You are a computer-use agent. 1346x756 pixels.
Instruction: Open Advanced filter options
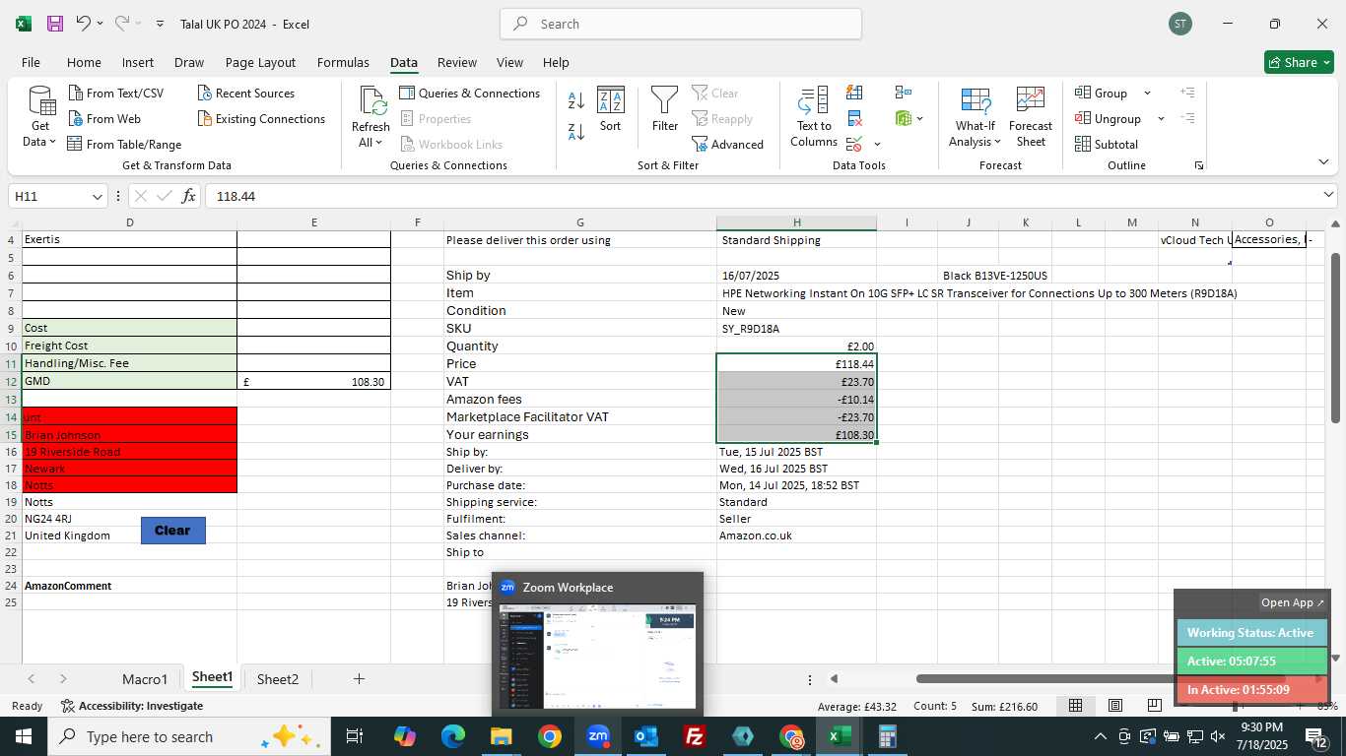point(728,144)
